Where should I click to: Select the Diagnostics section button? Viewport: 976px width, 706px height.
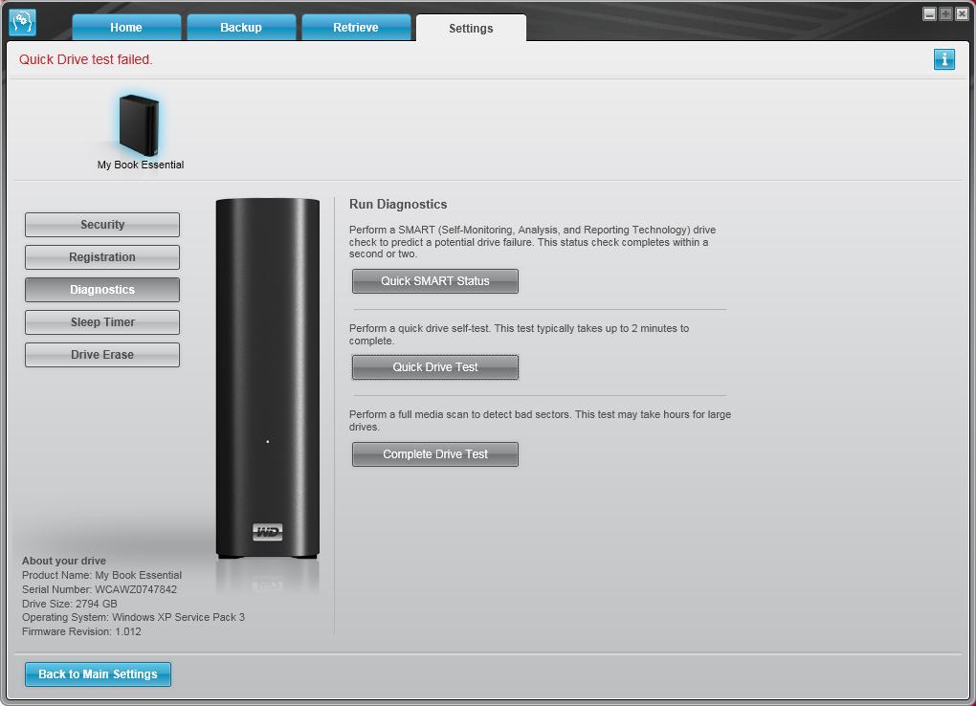pos(102,290)
